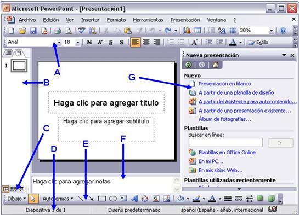Click the notes area to add notes
299x215 pixels.
103,184
